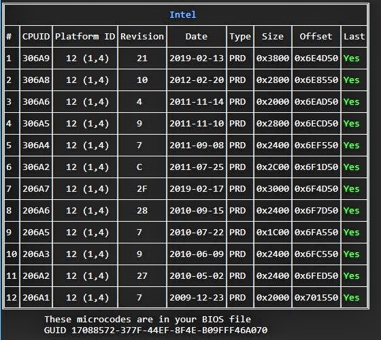Click date 2010-07-22

[x=197, y=233]
